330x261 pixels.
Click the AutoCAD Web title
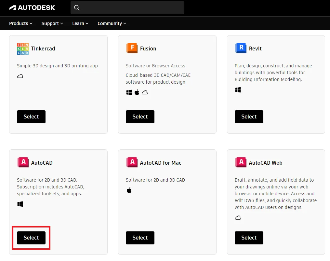pos(266,163)
